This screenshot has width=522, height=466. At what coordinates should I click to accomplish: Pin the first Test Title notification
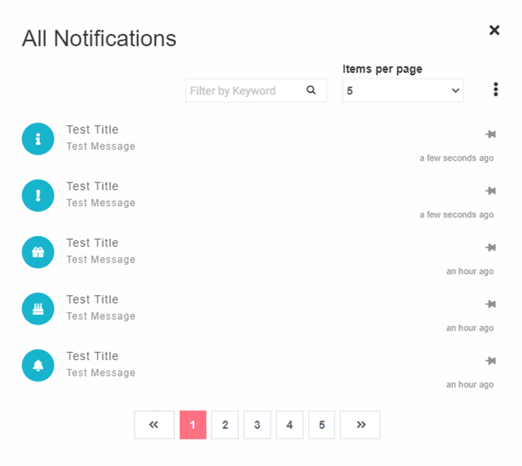(490, 135)
